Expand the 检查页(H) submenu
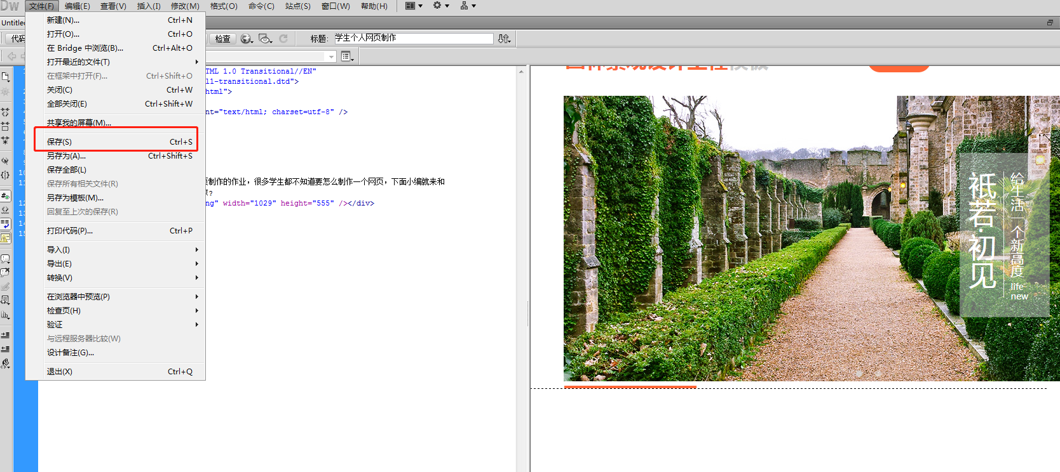This screenshot has width=1060, height=472. 115,311
